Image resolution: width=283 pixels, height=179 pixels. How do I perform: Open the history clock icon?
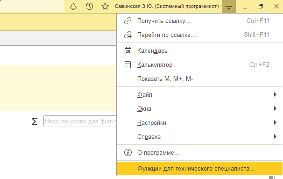tap(89, 7)
